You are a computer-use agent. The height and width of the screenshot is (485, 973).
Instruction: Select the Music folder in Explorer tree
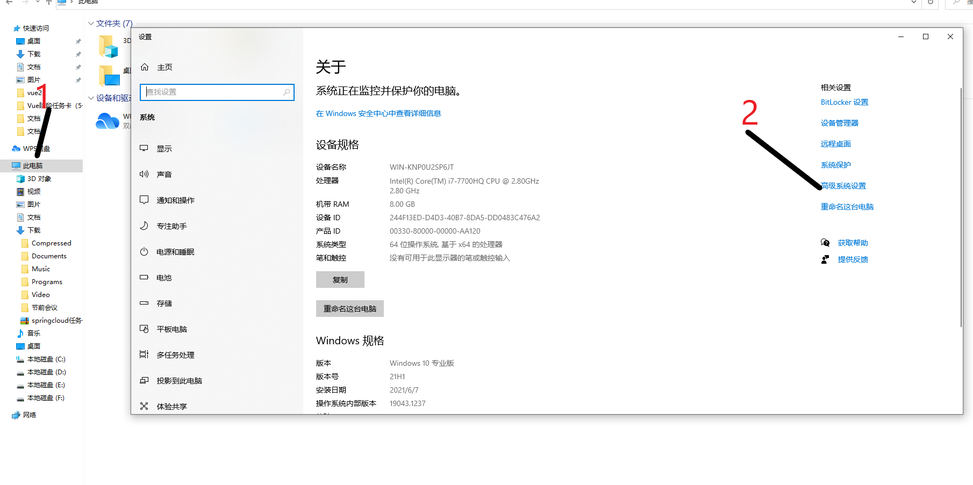tap(41, 269)
